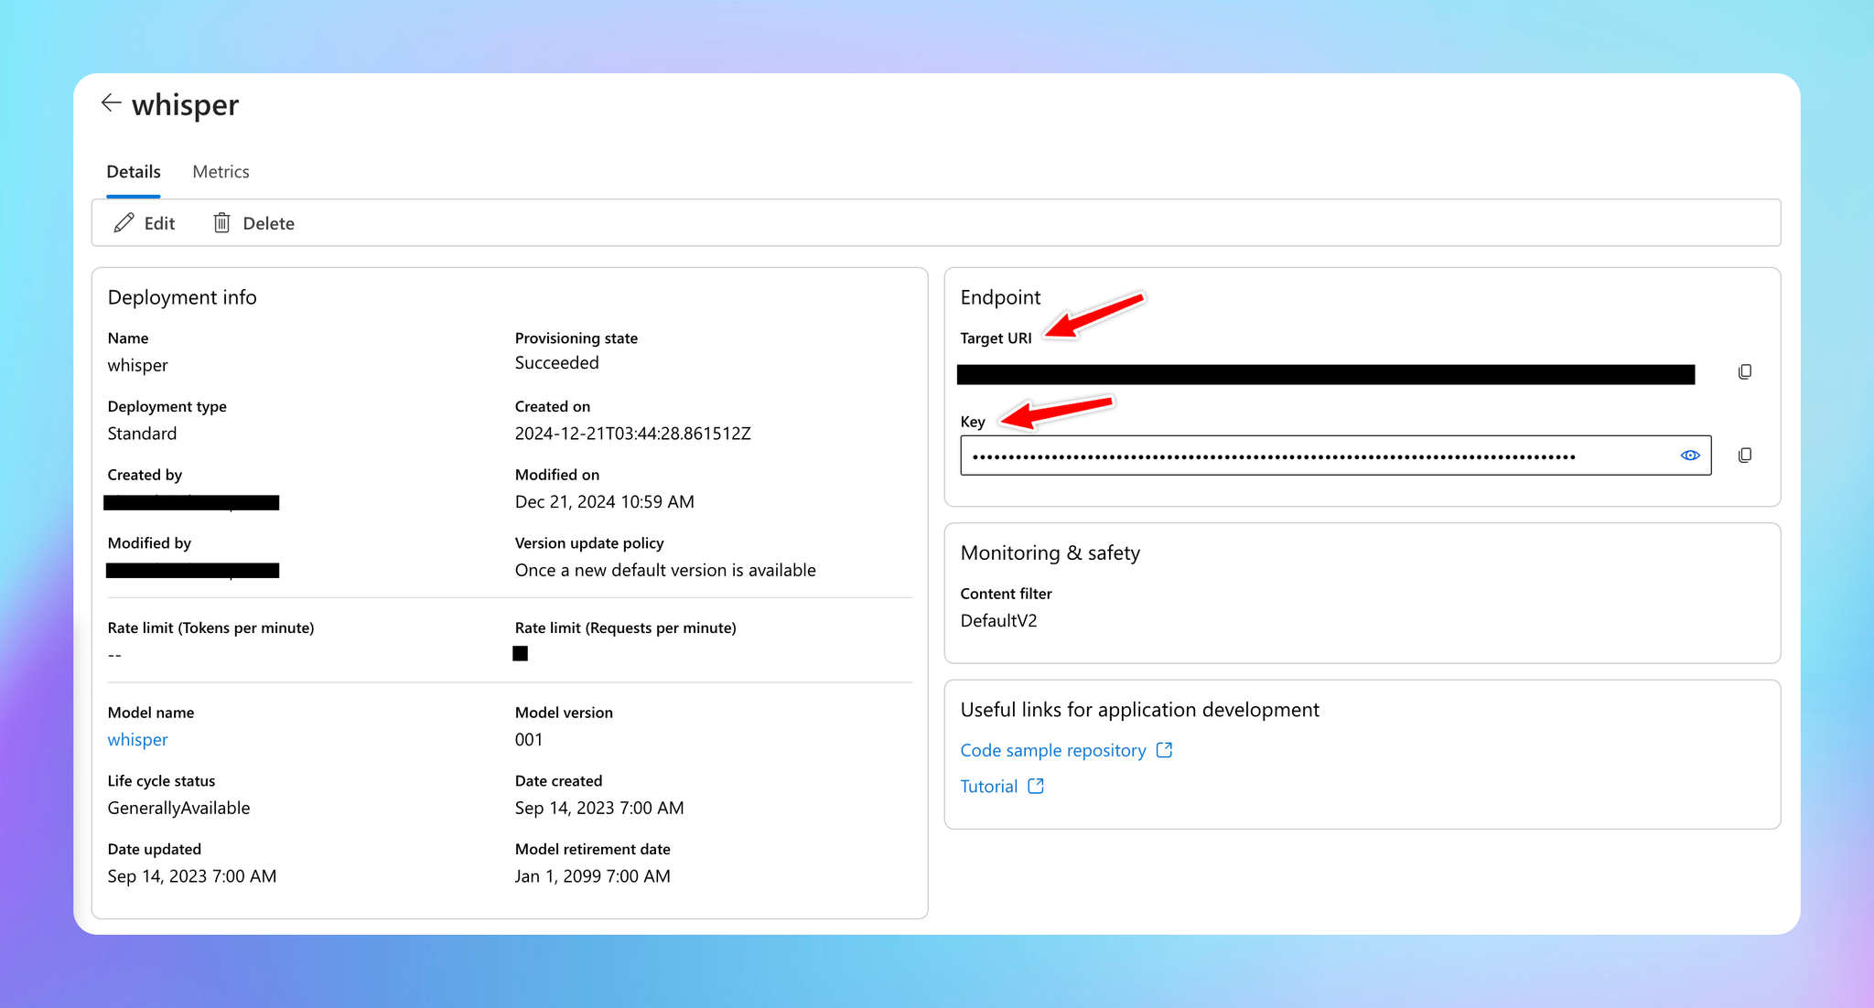
Task: Switch to the Metrics tab
Action: click(x=221, y=171)
